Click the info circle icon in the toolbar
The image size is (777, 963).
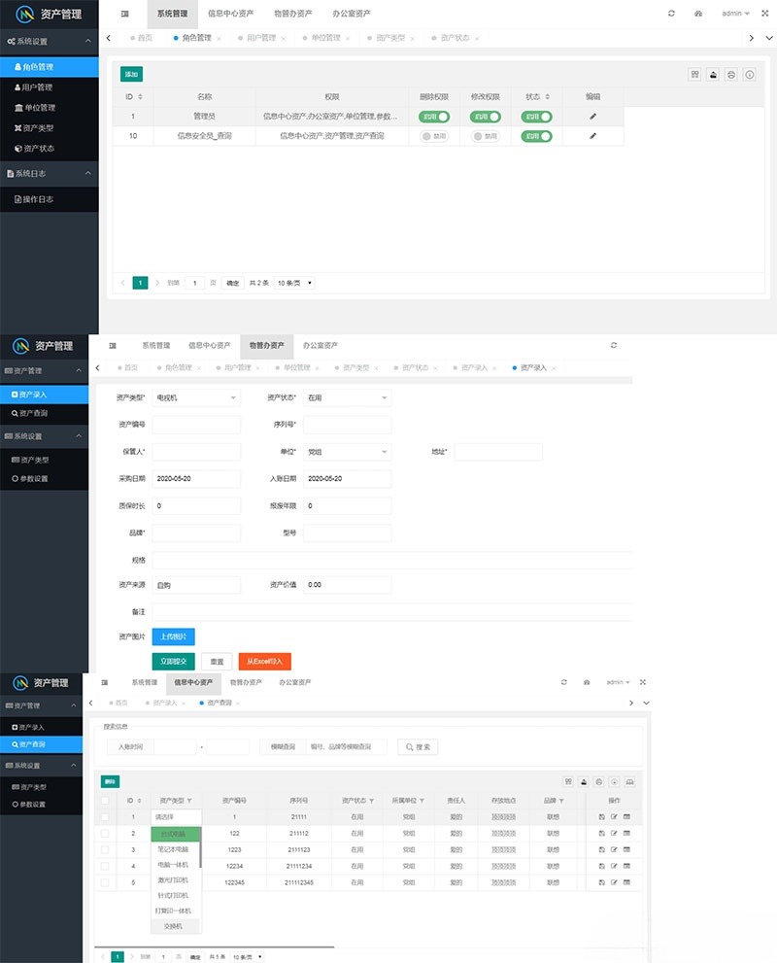[749, 73]
